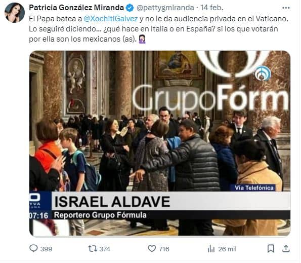The width and height of the screenshot is (301, 263).
Task: Click the blue verified badge
Action: pyautogui.click(x=130, y=8)
